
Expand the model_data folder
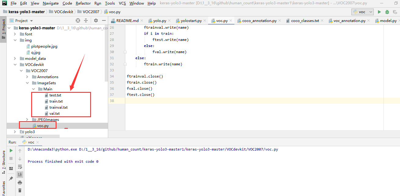(x=15, y=58)
